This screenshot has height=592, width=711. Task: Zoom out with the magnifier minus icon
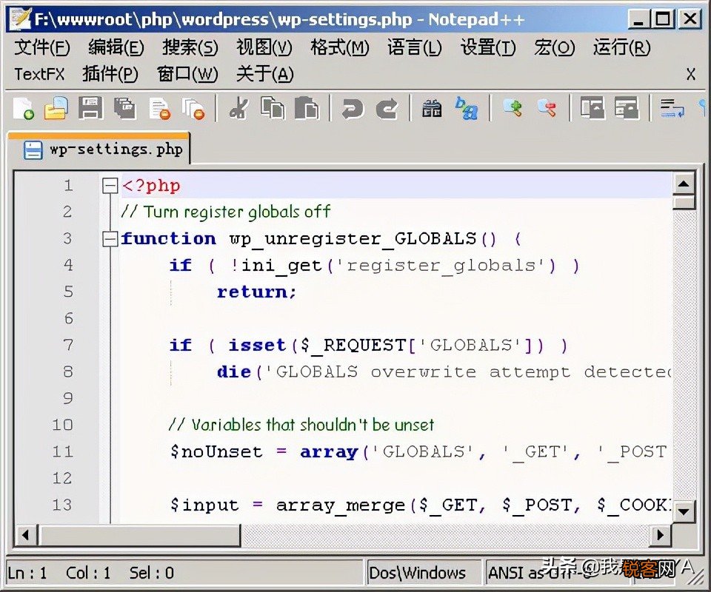coord(547,108)
